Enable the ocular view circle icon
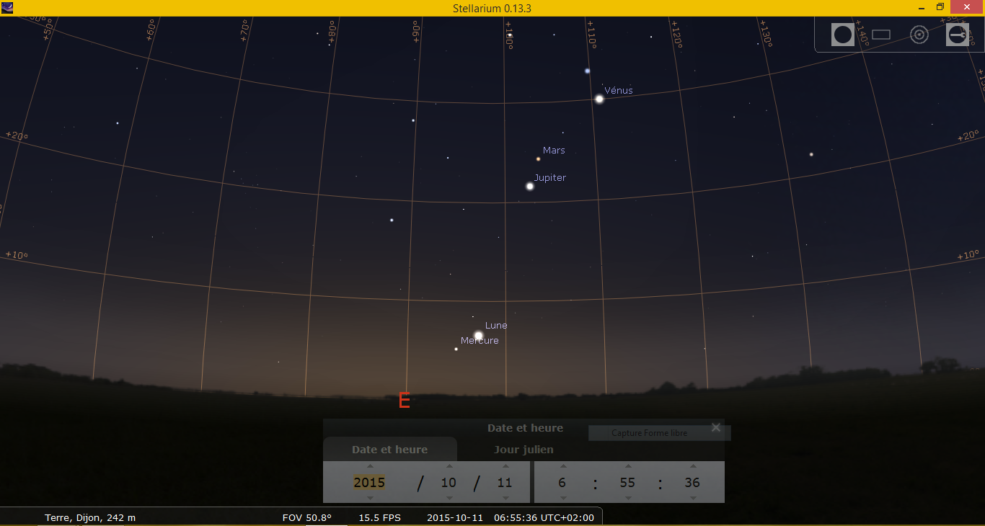The image size is (985, 526). 842,35
